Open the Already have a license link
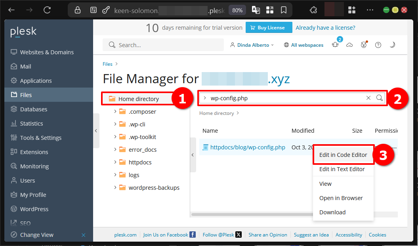418x246 pixels. tap(325, 27)
